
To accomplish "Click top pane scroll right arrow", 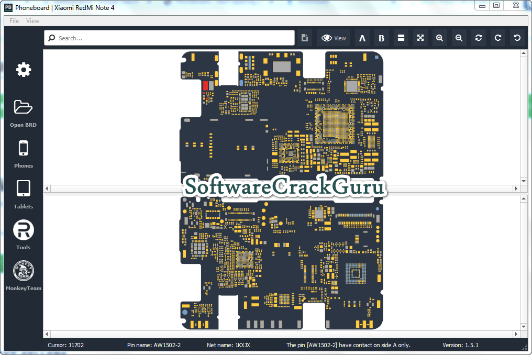I will pyautogui.click(x=516, y=188).
